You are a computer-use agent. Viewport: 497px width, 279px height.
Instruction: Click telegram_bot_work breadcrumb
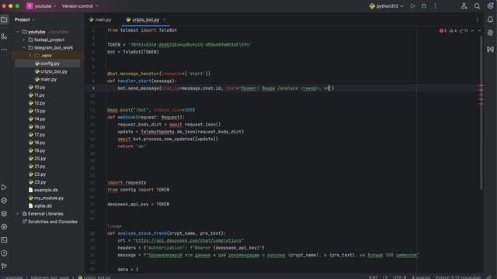pos(50,277)
